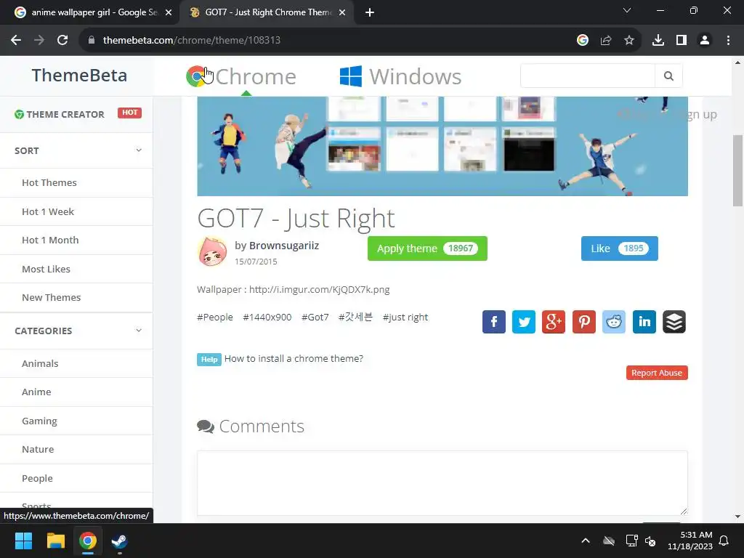The width and height of the screenshot is (744, 558).
Task: Click Report Abuse button
Action: pyautogui.click(x=657, y=373)
